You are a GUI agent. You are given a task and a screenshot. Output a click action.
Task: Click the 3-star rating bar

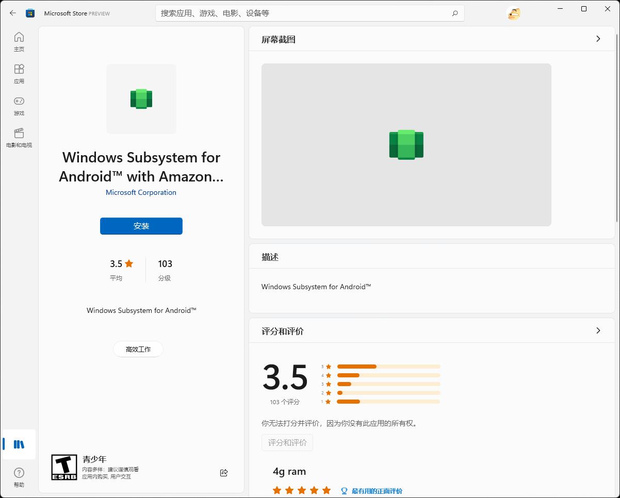pyautogui.click(x=388, y=384)
